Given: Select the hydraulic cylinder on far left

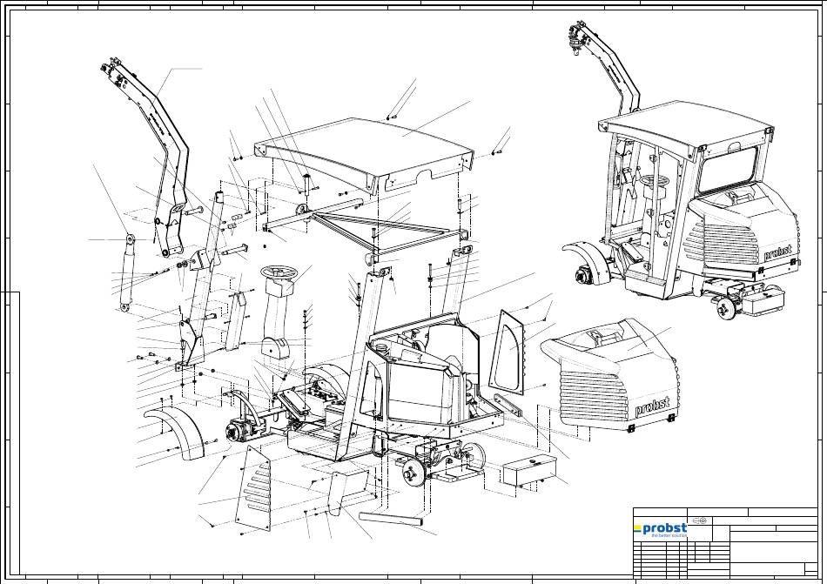Looking at the screenshot, I should click(126, 268).
